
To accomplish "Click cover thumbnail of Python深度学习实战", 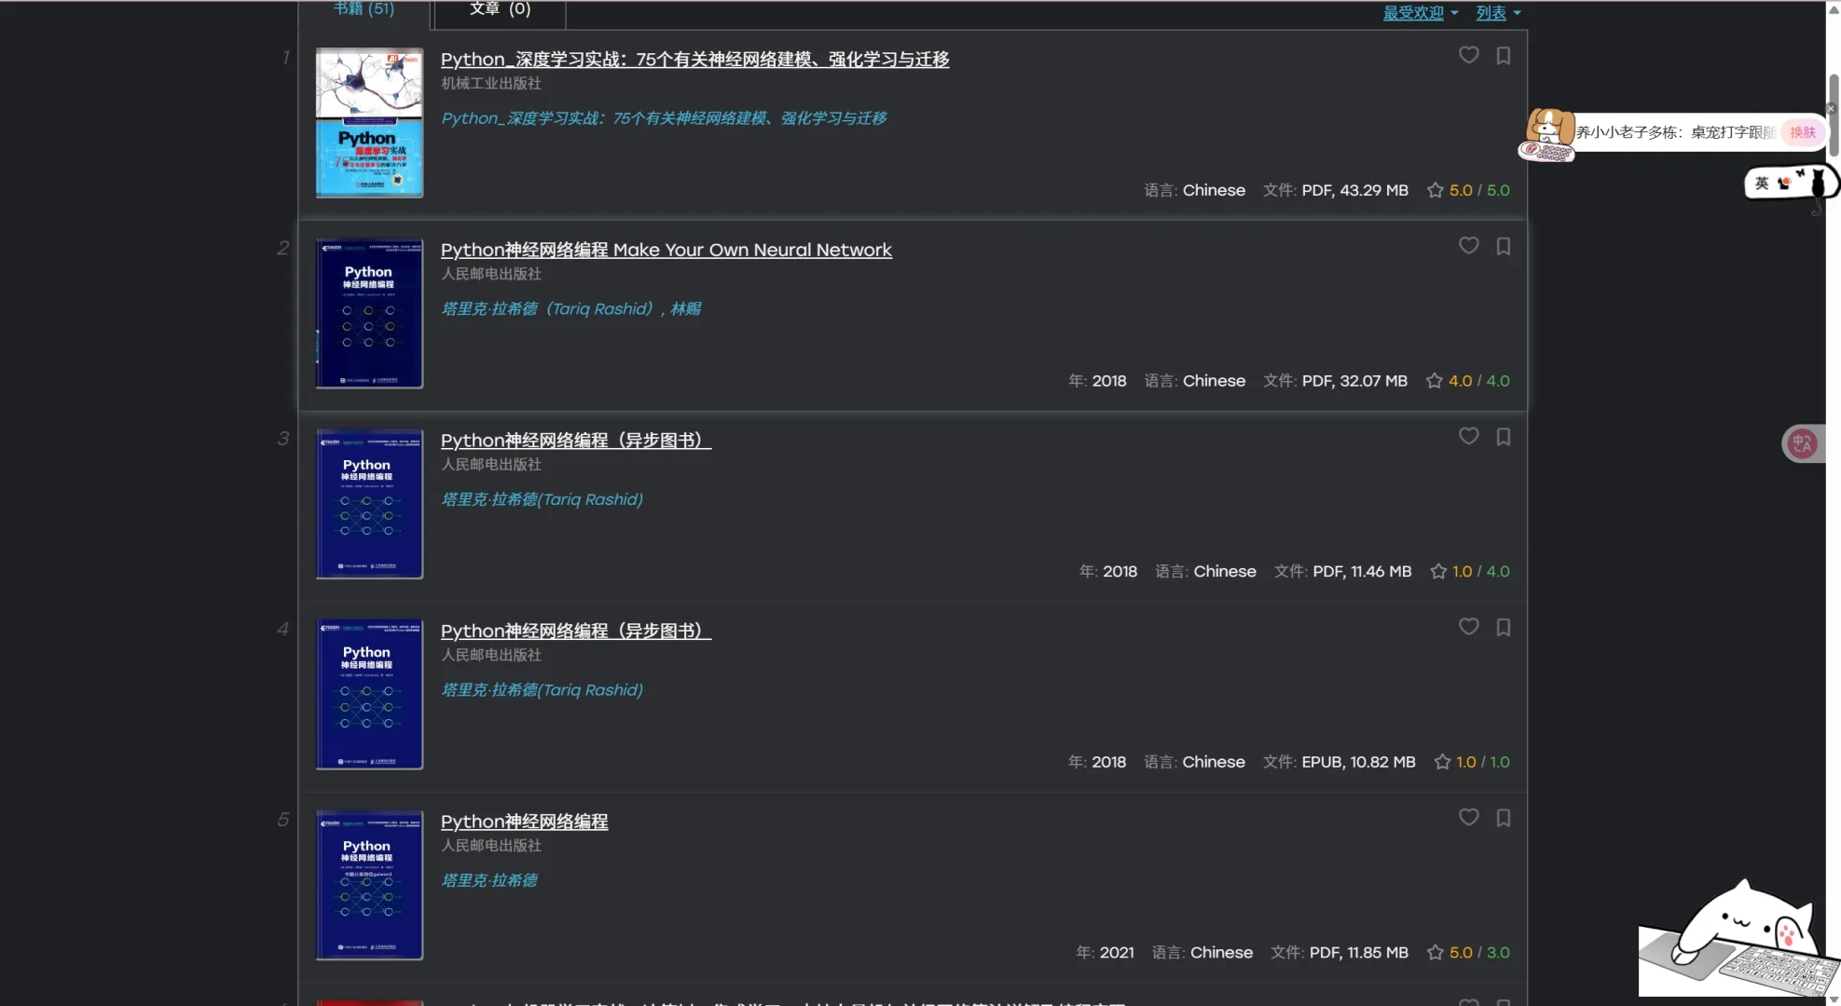I will (x=369, y=123).
